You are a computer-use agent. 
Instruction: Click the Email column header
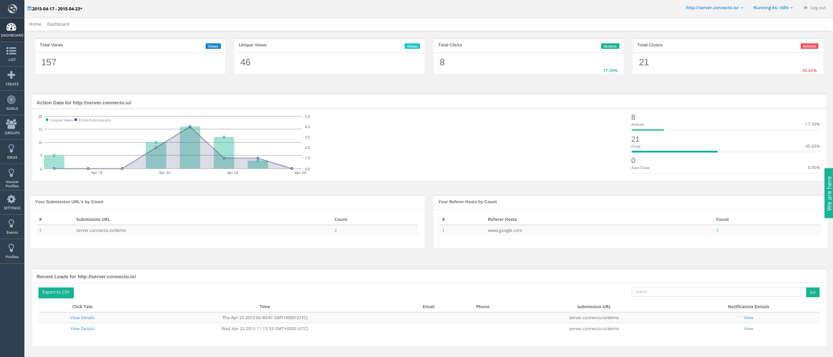pyautogui.click(x=428, y=306)
